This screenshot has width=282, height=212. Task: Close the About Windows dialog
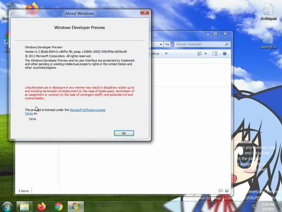click(x=145, y=12)
